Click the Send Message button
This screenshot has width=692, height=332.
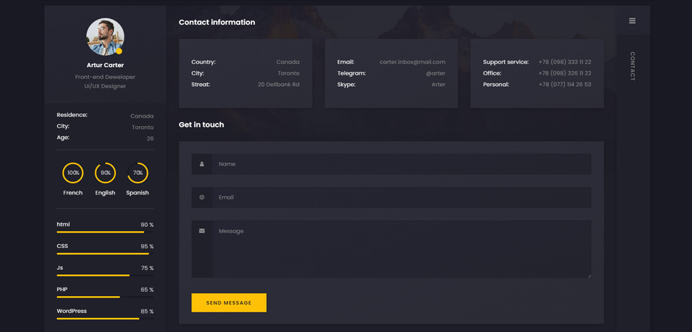[x=229, y=303]
